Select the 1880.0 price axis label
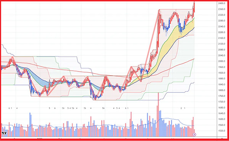The image size is (229, 141). point(221,79)
